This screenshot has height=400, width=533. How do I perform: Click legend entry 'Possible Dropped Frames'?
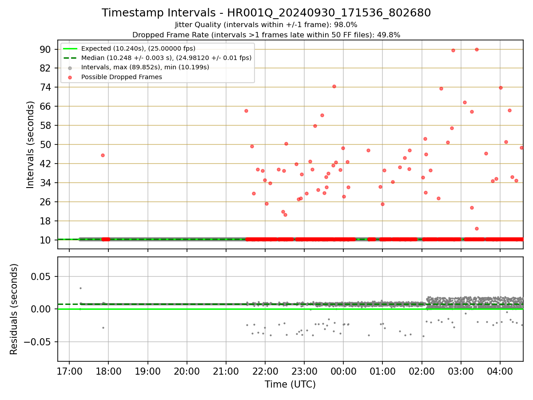click(121, 77)
